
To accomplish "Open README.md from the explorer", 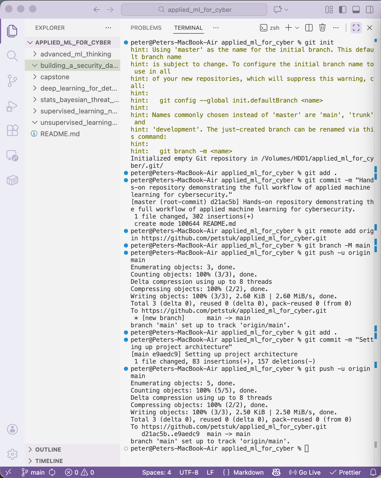I will point(60,134).
